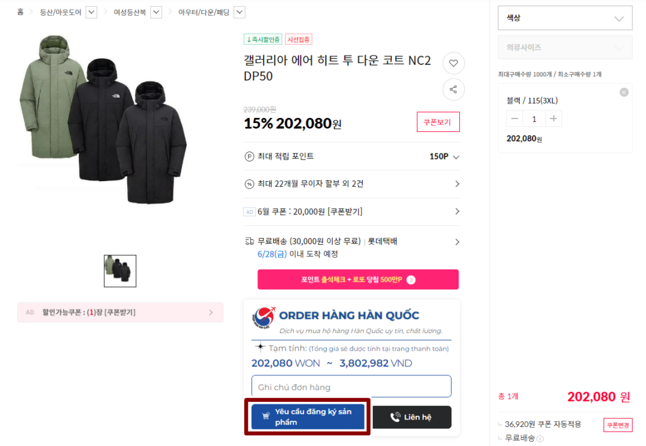Expand the 등산/아웃도어 breadcrumb dropdown

point(91,12)
